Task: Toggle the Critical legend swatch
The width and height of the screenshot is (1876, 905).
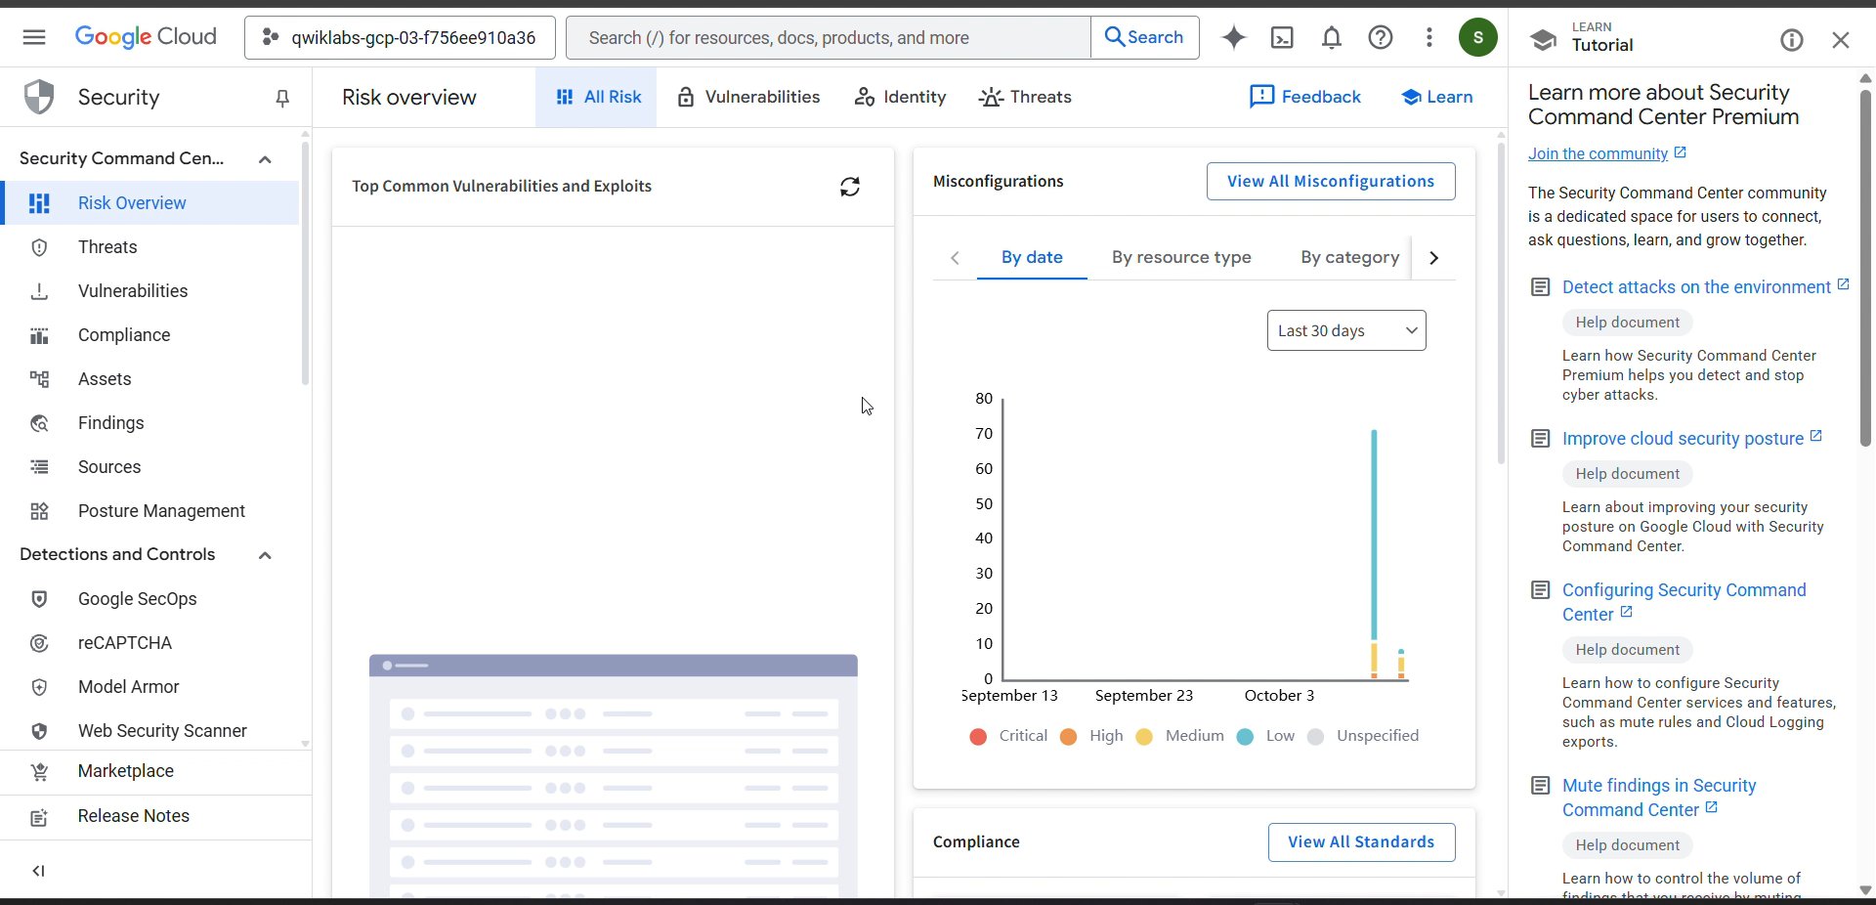Action: [978, 737]
